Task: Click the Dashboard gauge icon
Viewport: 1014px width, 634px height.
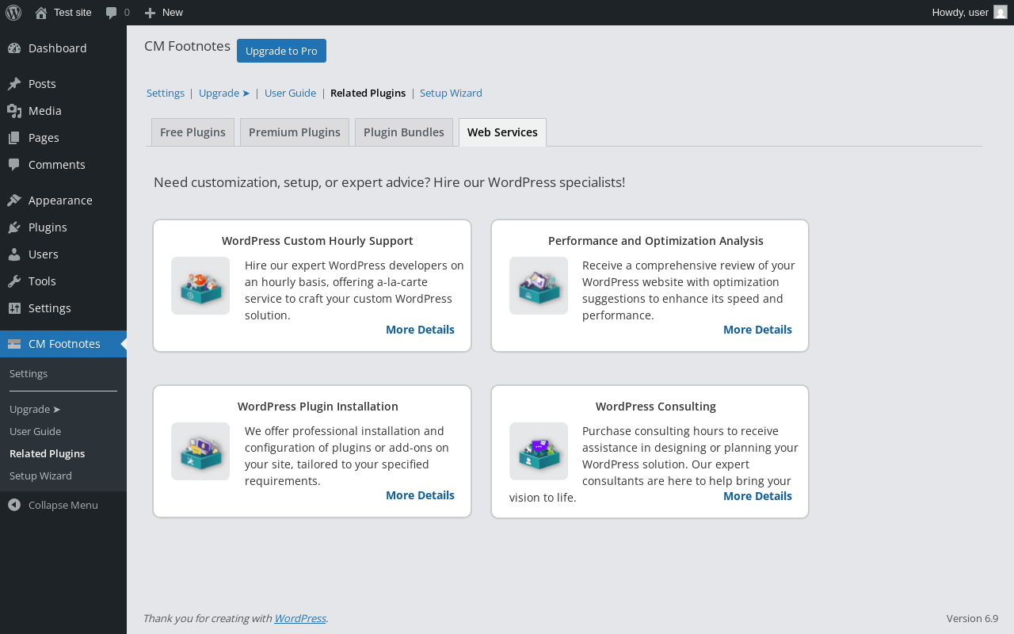Action: pos(14,48)
